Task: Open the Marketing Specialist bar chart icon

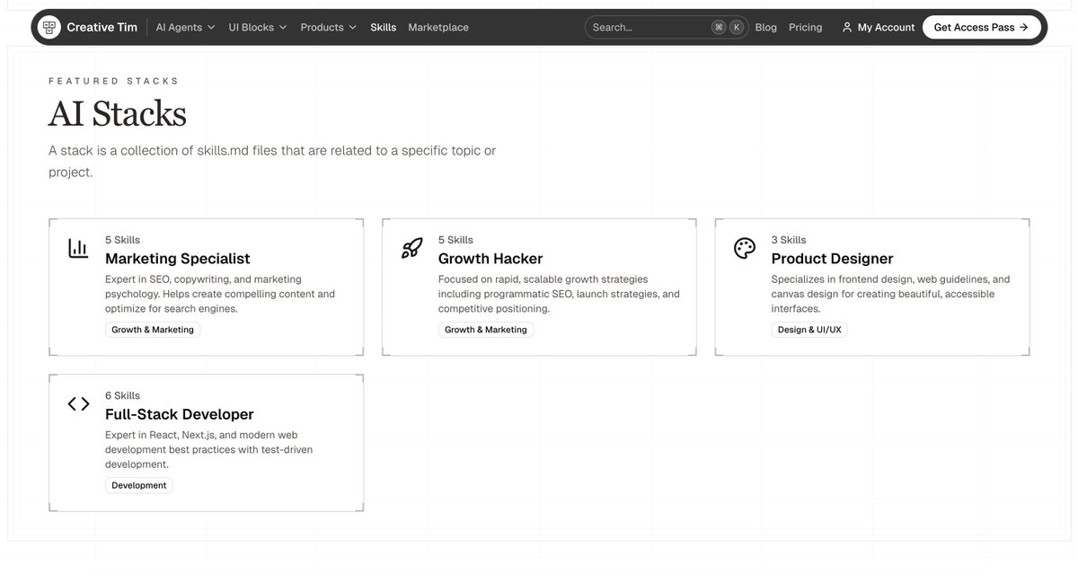Action: 78,249
